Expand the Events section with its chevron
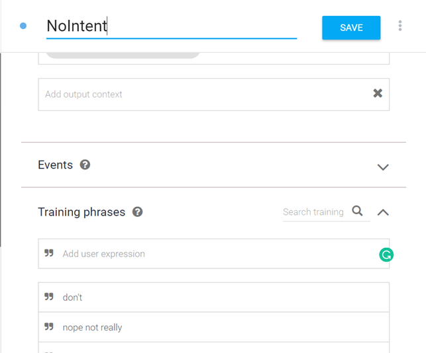 click(383, 167)
